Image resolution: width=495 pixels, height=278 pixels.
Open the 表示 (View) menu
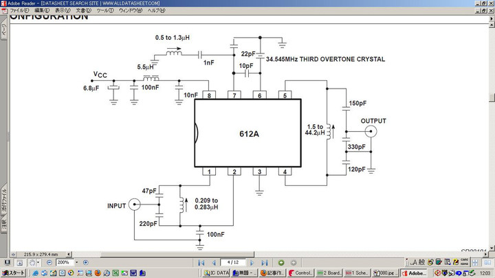(63, 10)
